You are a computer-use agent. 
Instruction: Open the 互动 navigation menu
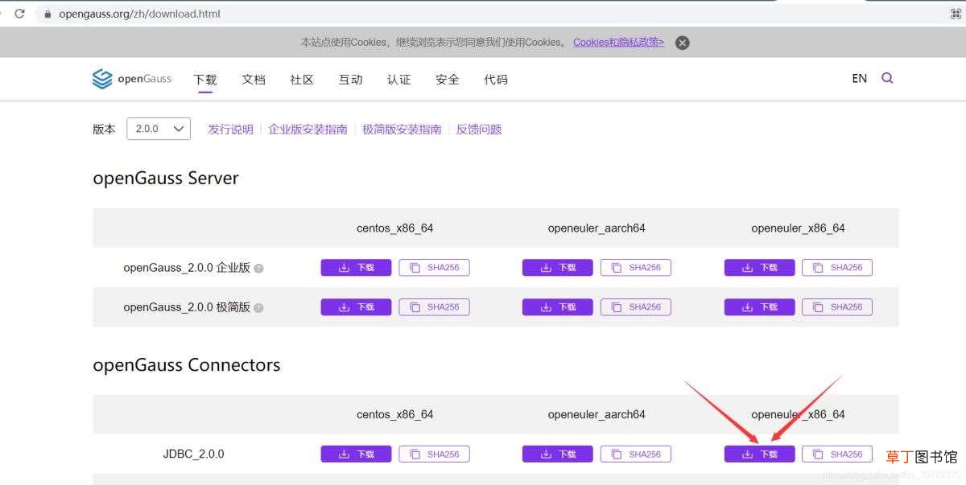point(350,79)
